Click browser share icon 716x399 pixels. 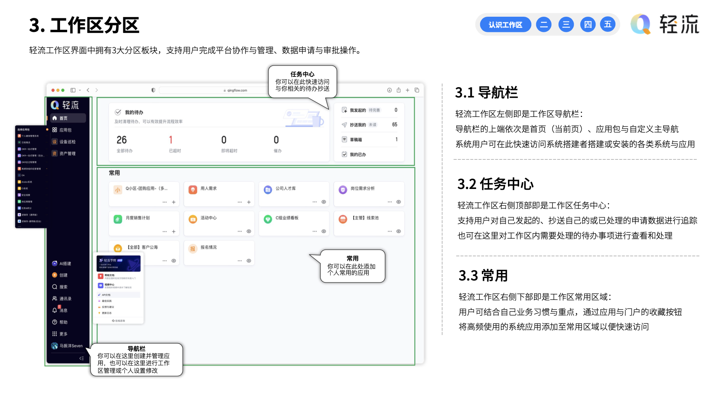(x=399, y=90)
